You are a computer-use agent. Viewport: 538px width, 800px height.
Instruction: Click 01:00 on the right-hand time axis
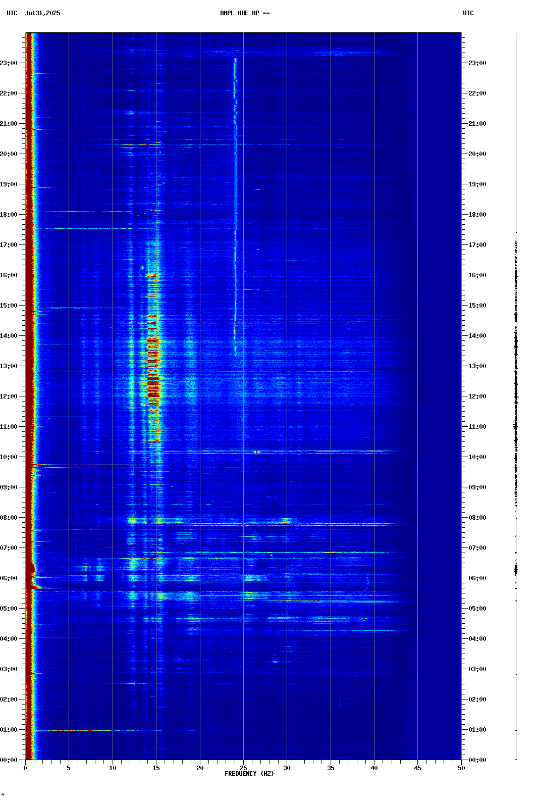[x=477, y=730]
